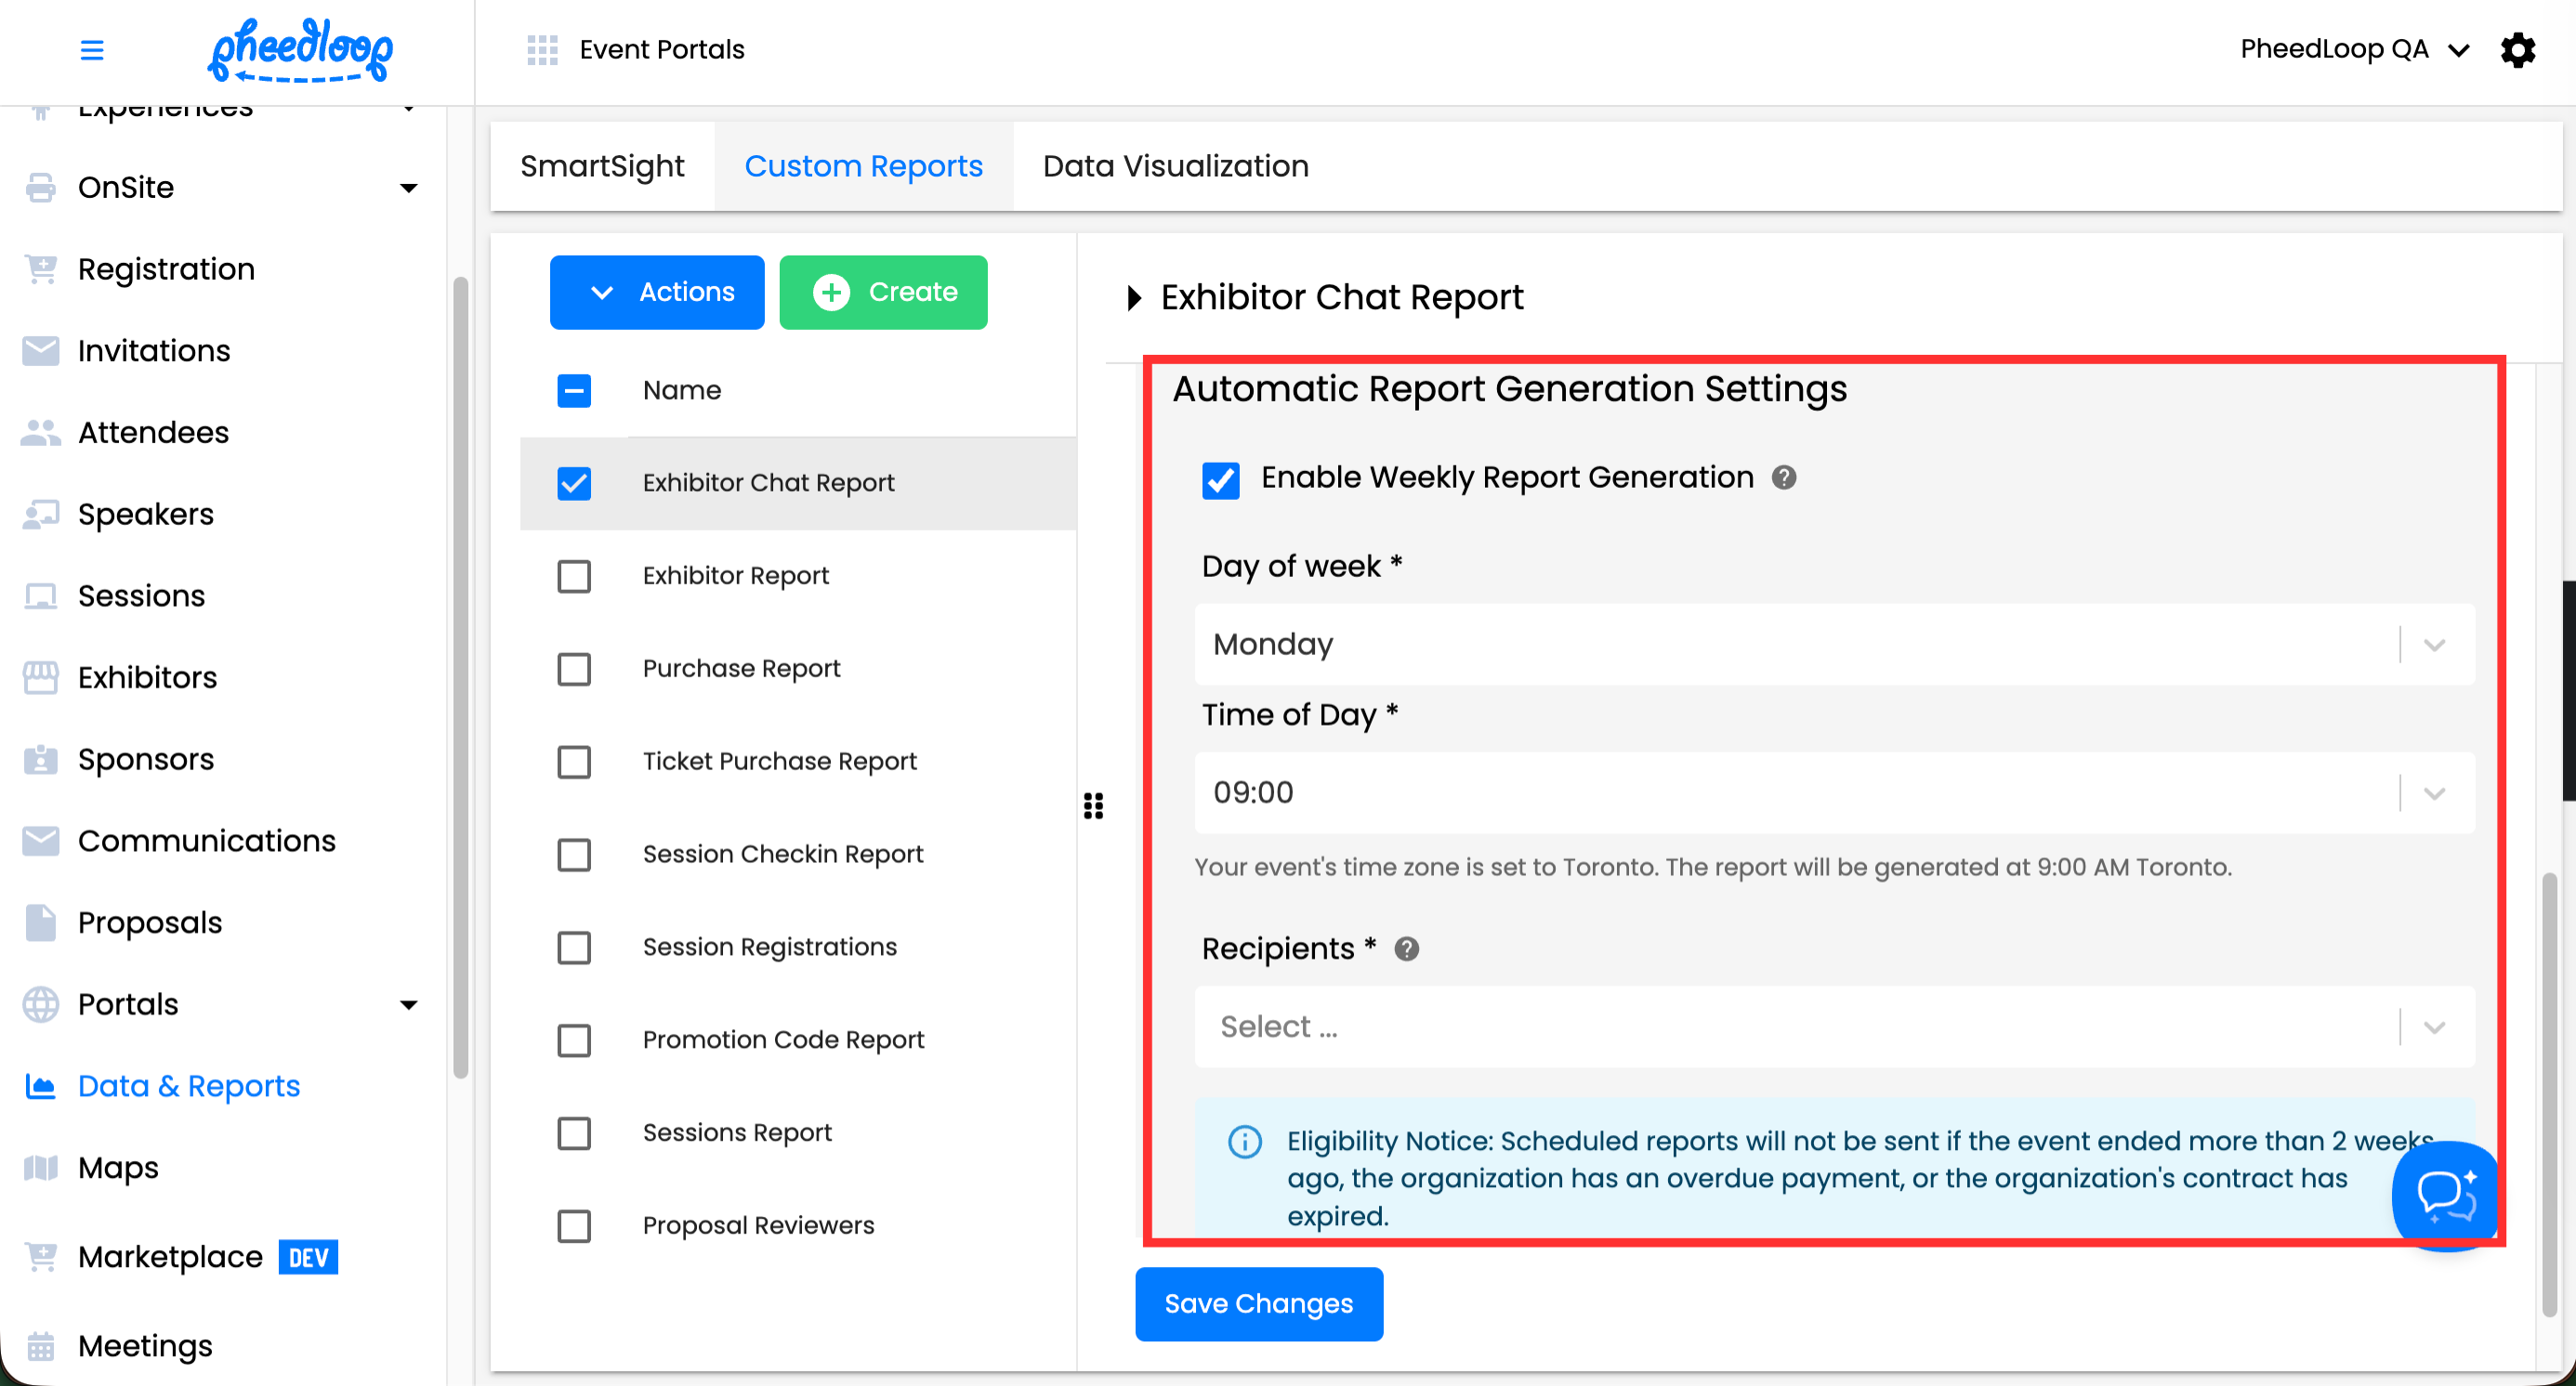This screenshot has height=1386, width=2576.
Task: Click help icon next to Recipients label
Action: [x=1406, y=948]
